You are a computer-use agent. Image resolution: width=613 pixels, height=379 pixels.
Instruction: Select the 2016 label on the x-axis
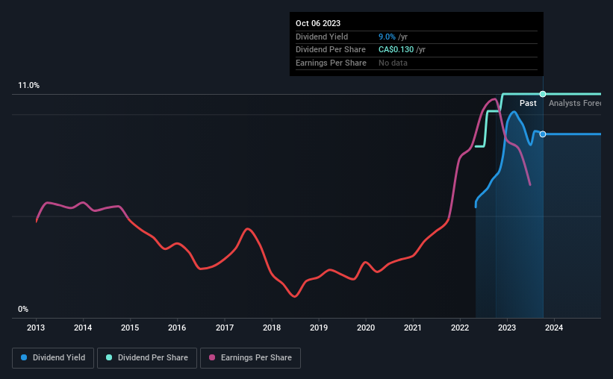coord(177,328)
